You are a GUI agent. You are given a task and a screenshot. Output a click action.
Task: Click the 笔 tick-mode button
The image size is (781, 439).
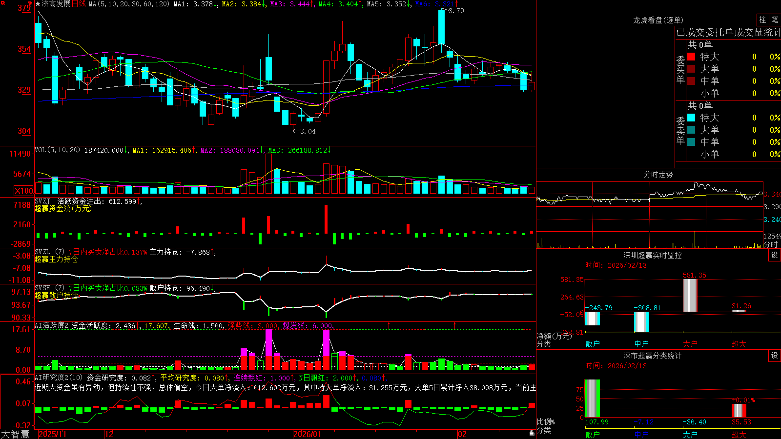pos(775,20)
